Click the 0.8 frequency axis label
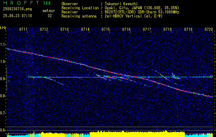The width and height of the screenshot is (216, 137). [3, 96]
